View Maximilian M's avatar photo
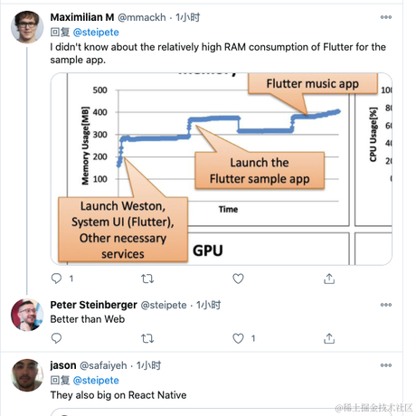Image resolution: width=416 pixels, height=416 pixels. tap(27, 27)
